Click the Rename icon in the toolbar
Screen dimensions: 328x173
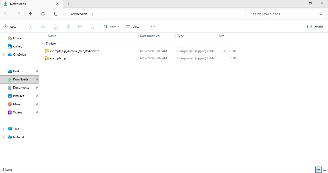click(68, 27)
